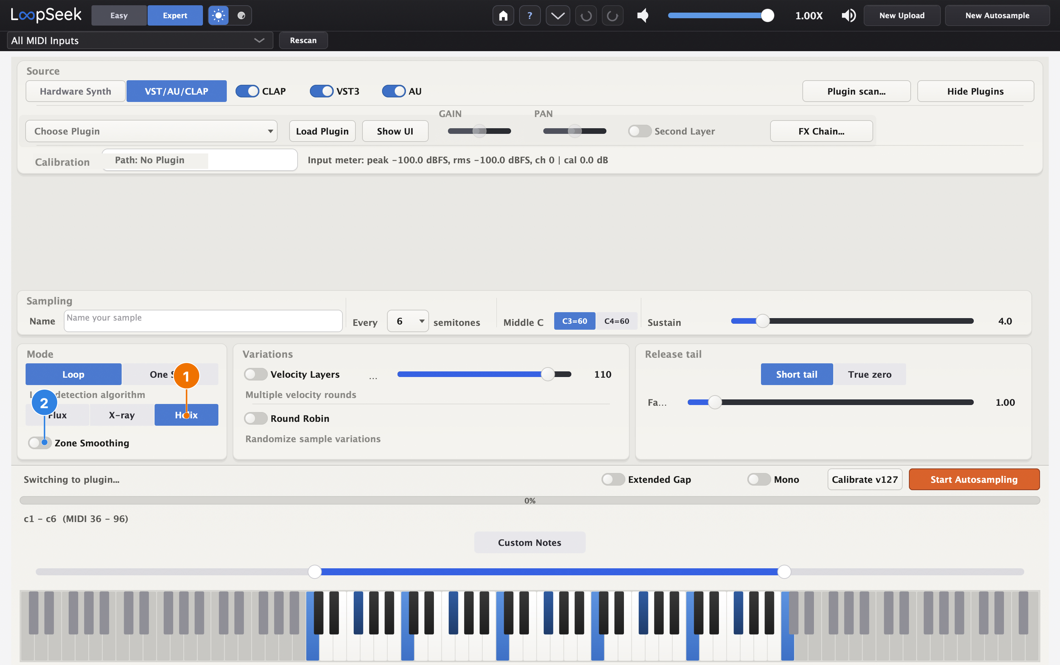
Task: Enable Velocity Layers toggle
Action: coord(256,374)
